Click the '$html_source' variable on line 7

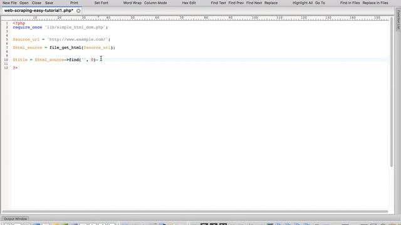click(28, 47)
